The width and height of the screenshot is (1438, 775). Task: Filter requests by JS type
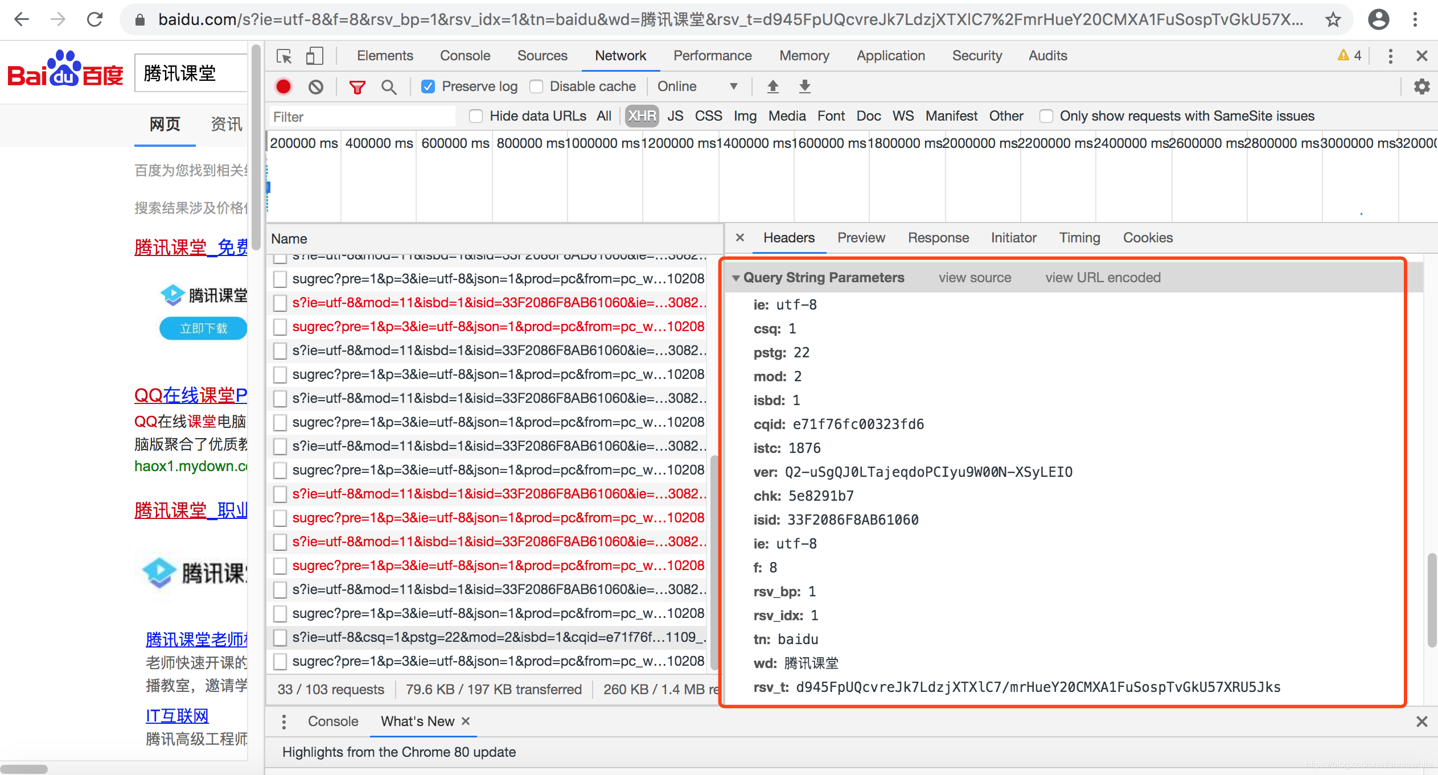point(675,116)
